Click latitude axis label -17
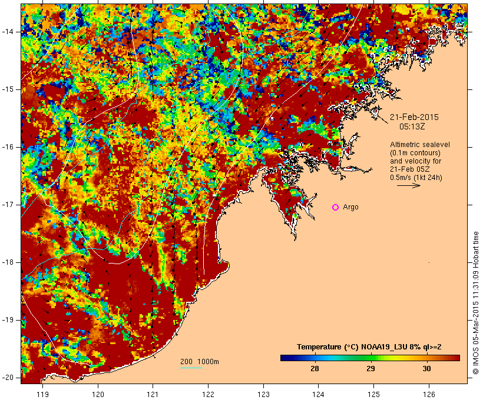 (8, 205)
